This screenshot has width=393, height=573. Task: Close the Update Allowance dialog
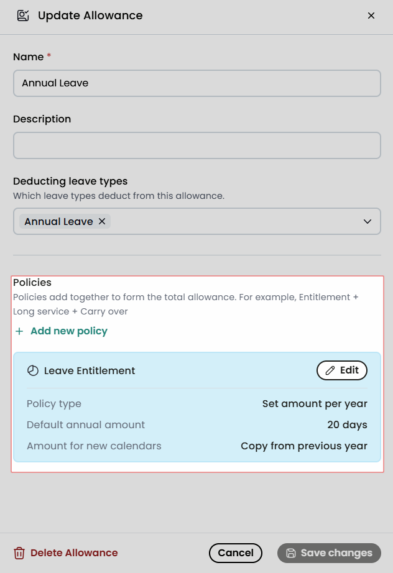tap(371, 16)
